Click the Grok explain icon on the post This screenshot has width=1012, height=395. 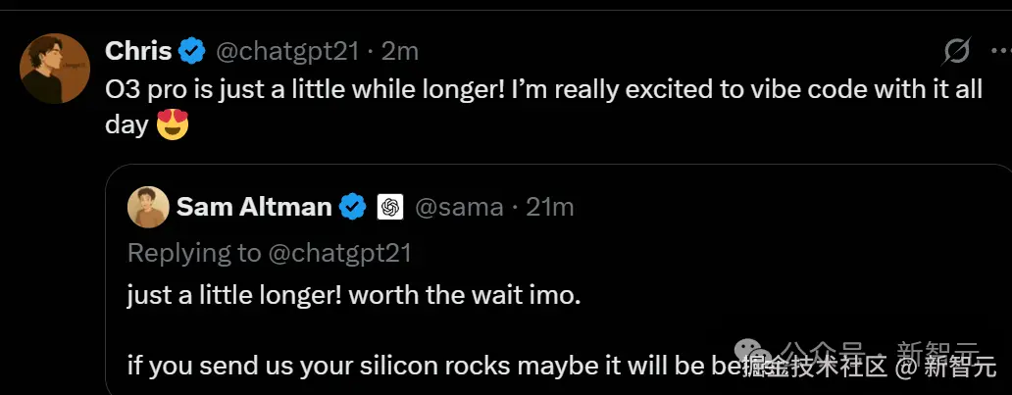(x=956, y=51)
